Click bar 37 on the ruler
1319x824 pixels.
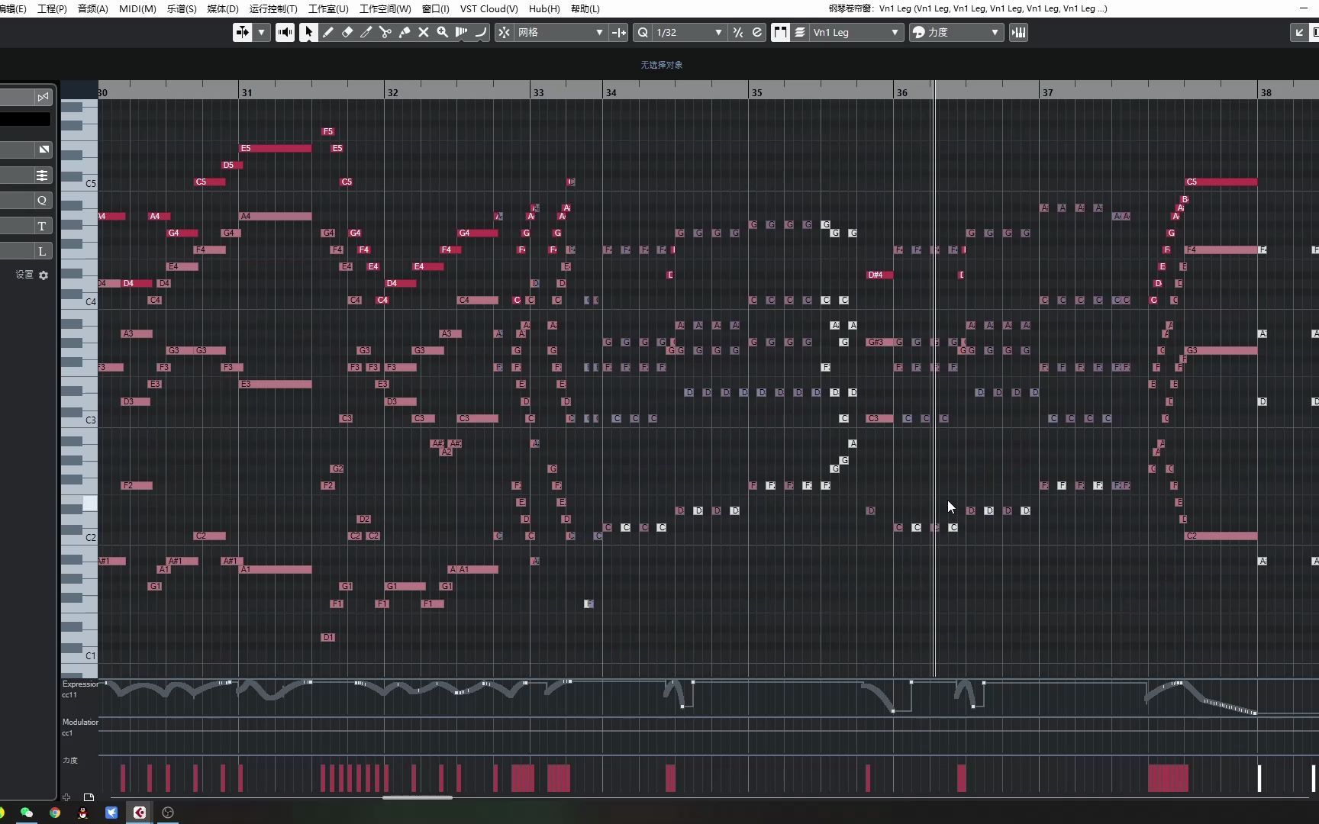(x=1047, y=92)
